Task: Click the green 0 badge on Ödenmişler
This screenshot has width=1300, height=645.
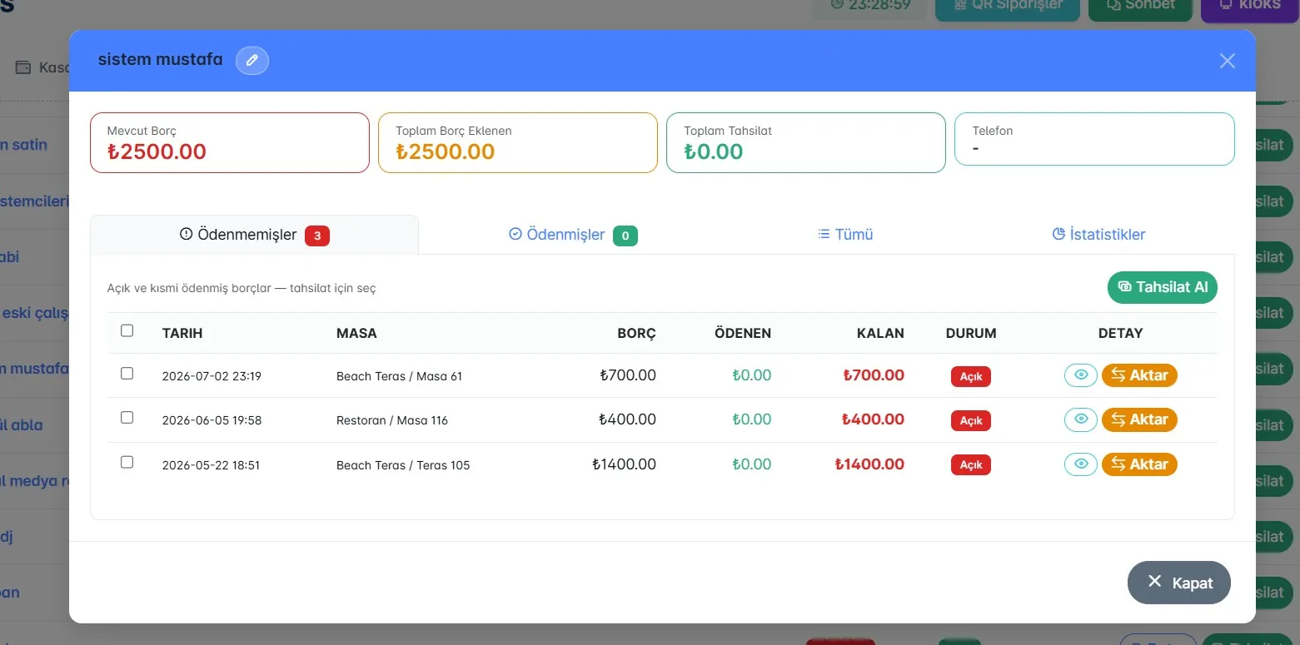Action: pos(625,236)
